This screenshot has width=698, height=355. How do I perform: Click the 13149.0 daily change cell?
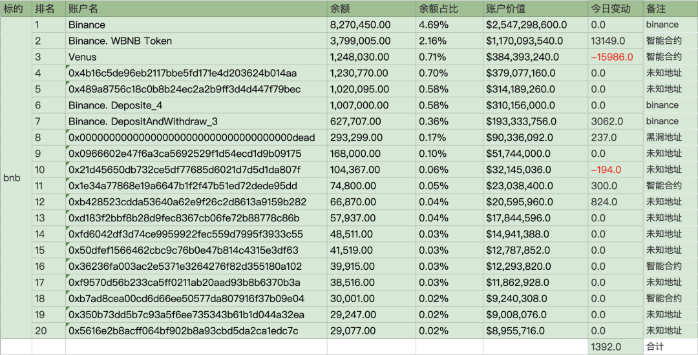(x=615, y=41)
